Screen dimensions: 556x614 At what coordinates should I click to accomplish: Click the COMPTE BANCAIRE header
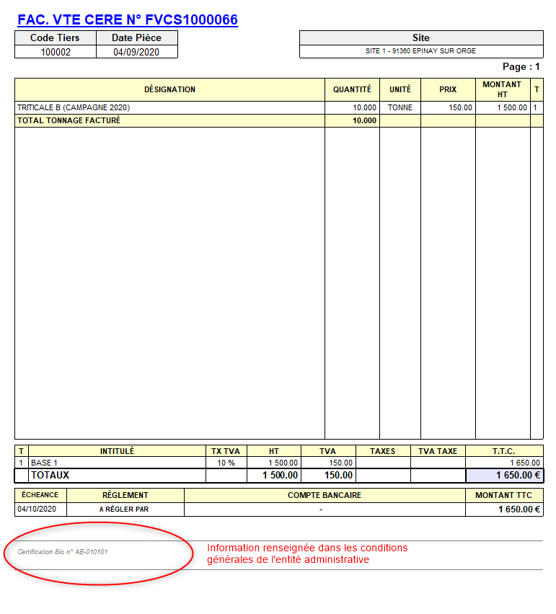[x=325, y=495]
